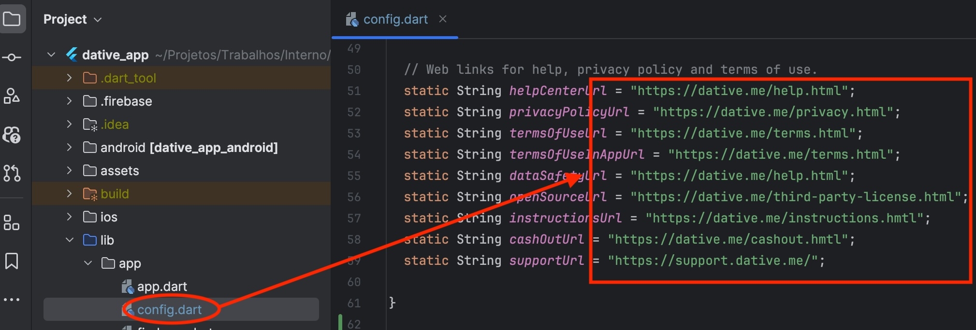Image resolution: width=976 pixels, height=330 pixels.
Task: Open the Pull Requests tool window icon
Action: click(12, 173)
